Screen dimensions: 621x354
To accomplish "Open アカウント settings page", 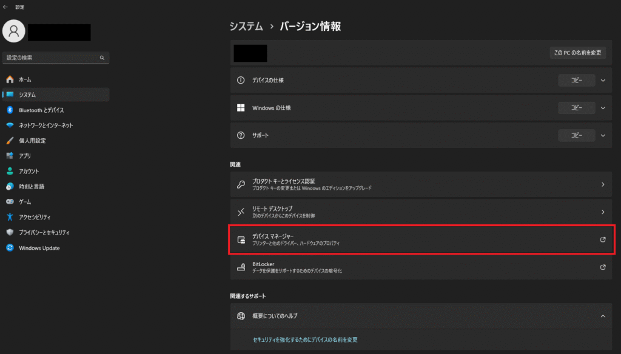I will click(56, 171).
